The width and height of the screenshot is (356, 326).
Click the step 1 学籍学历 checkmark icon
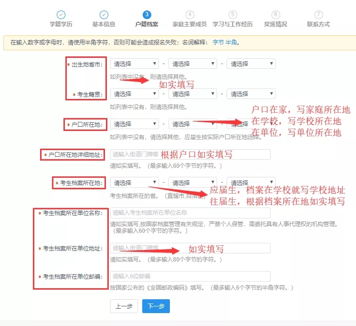(61, 15)
